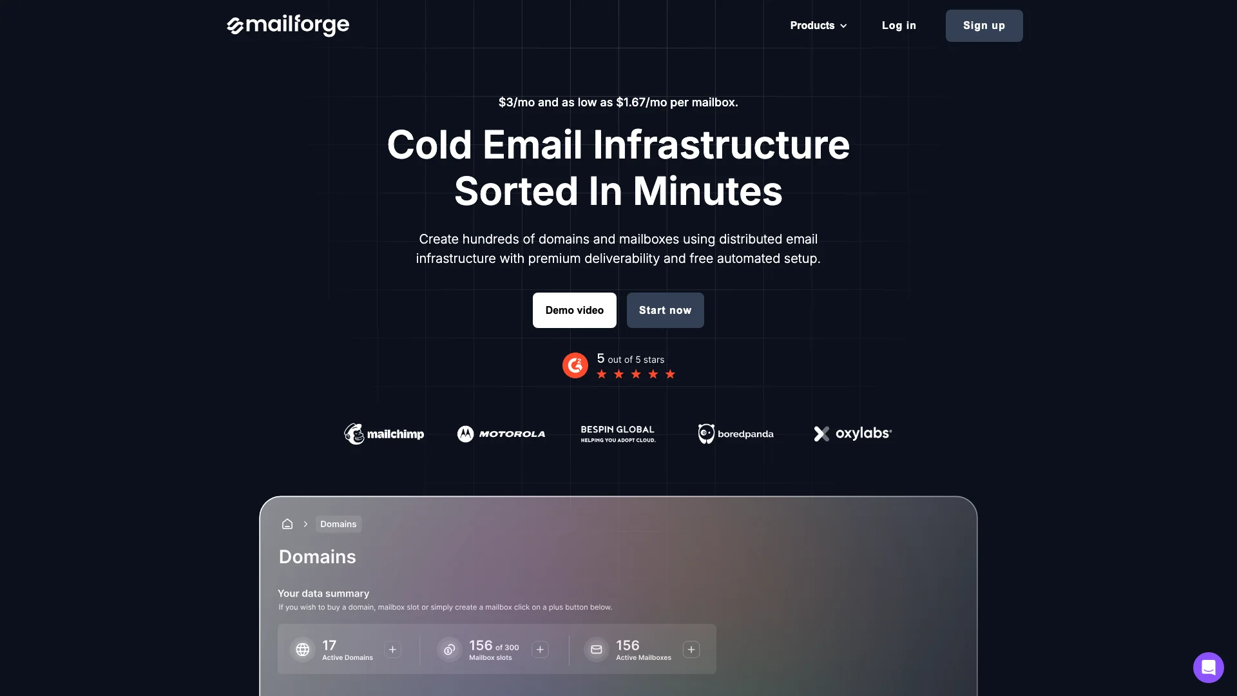1237x696 pixels.
Task: Click the Start now button
Action: 666,309
